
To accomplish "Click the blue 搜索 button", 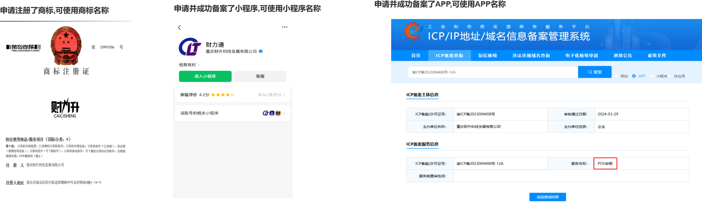I will (595, 72).
